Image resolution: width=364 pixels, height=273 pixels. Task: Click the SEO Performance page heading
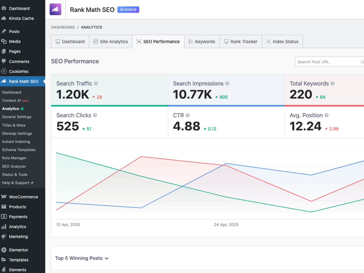coord(75,61)
